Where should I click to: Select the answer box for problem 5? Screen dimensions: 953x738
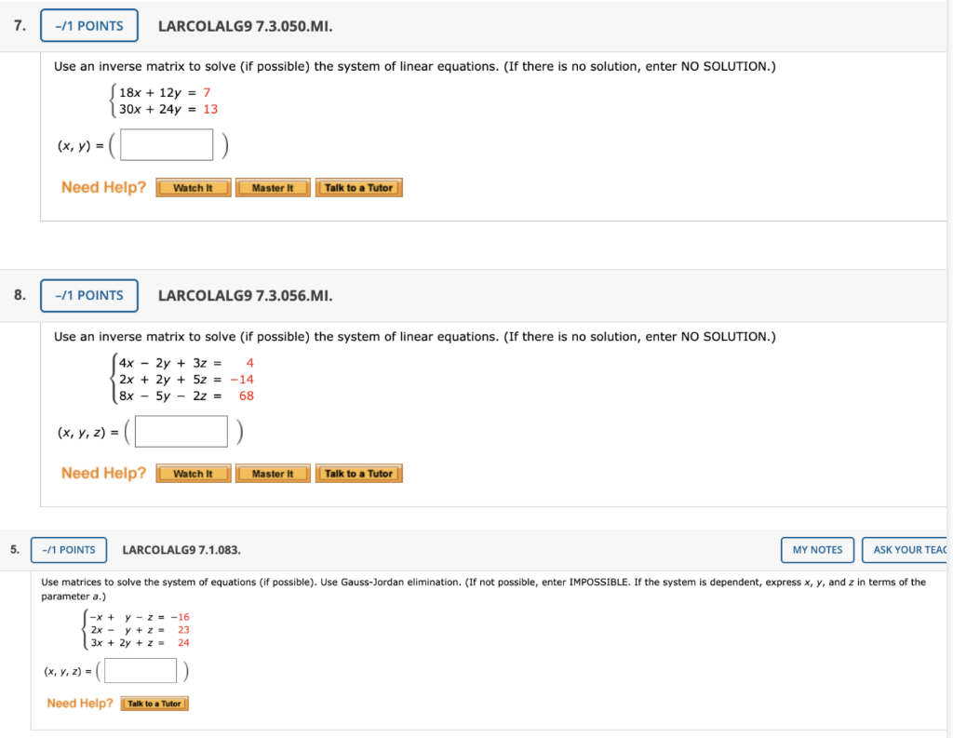pos(140,670)
